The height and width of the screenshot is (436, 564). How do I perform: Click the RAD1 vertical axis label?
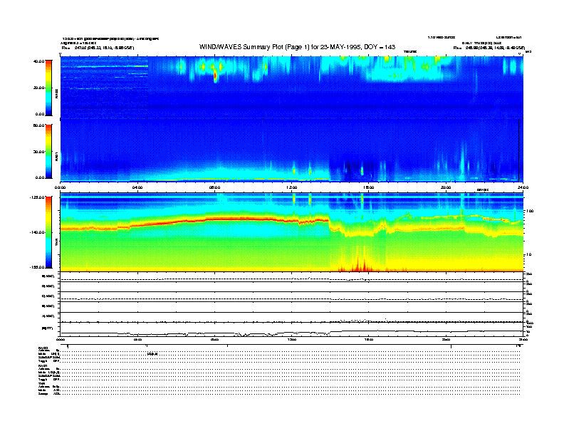(x=57, y=156)
